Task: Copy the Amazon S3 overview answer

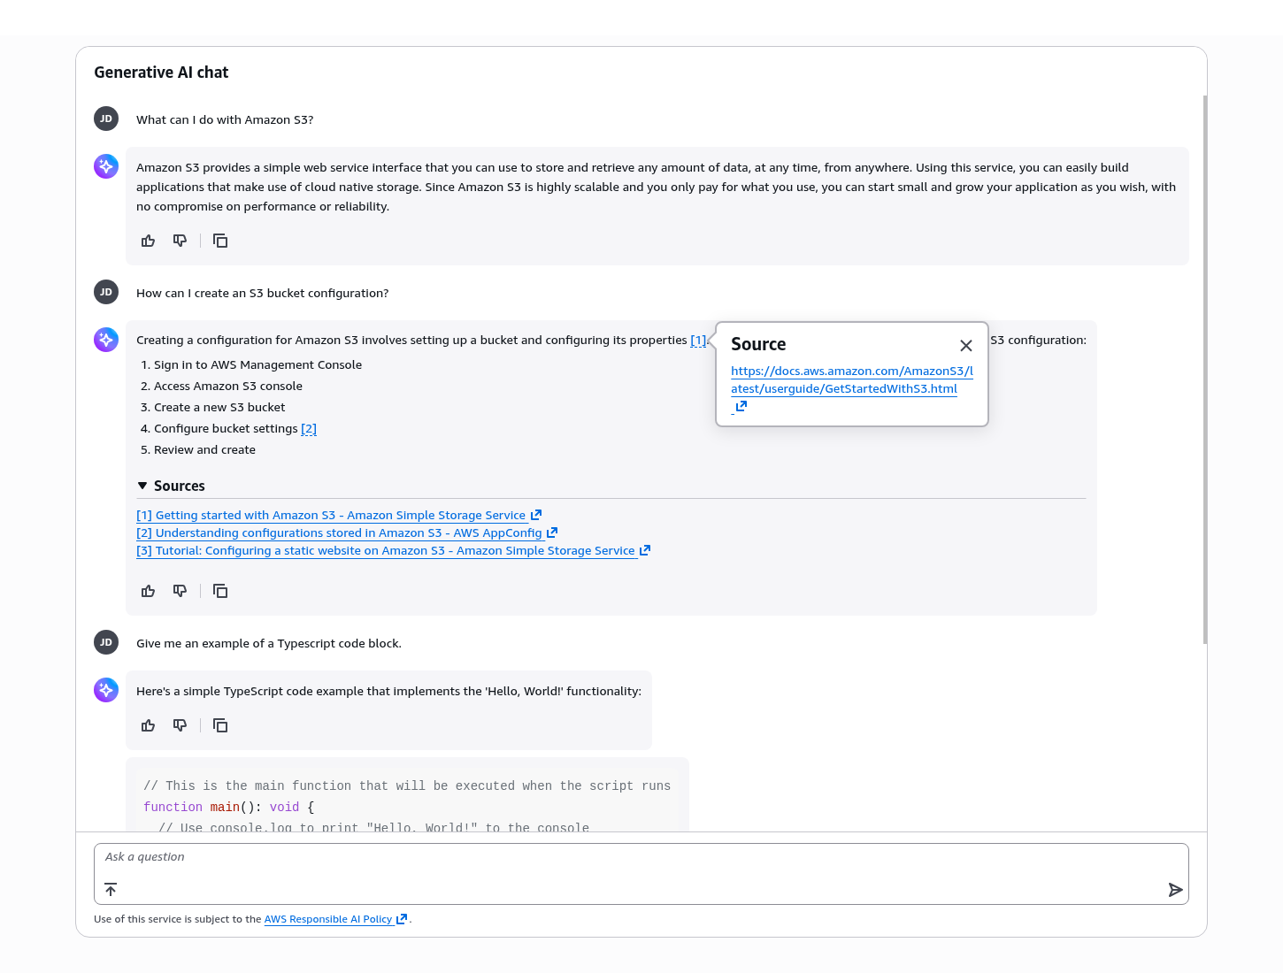Action: [220, 241]
